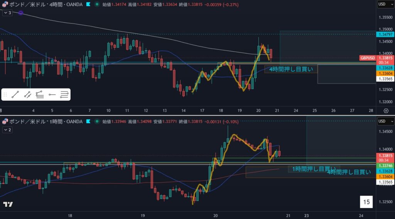
Task: Open USD currency dropdown on upper chart
Action: pos(385,4)
